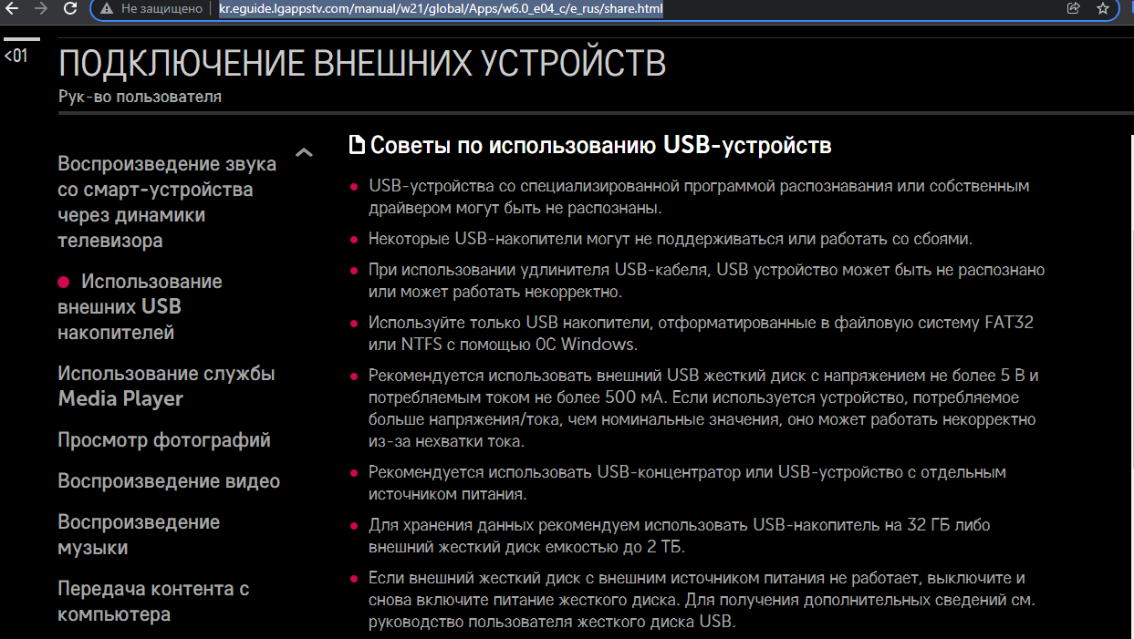Click the browser back arrow
This screenshot has width=1134, height=639.
(12, 9)
